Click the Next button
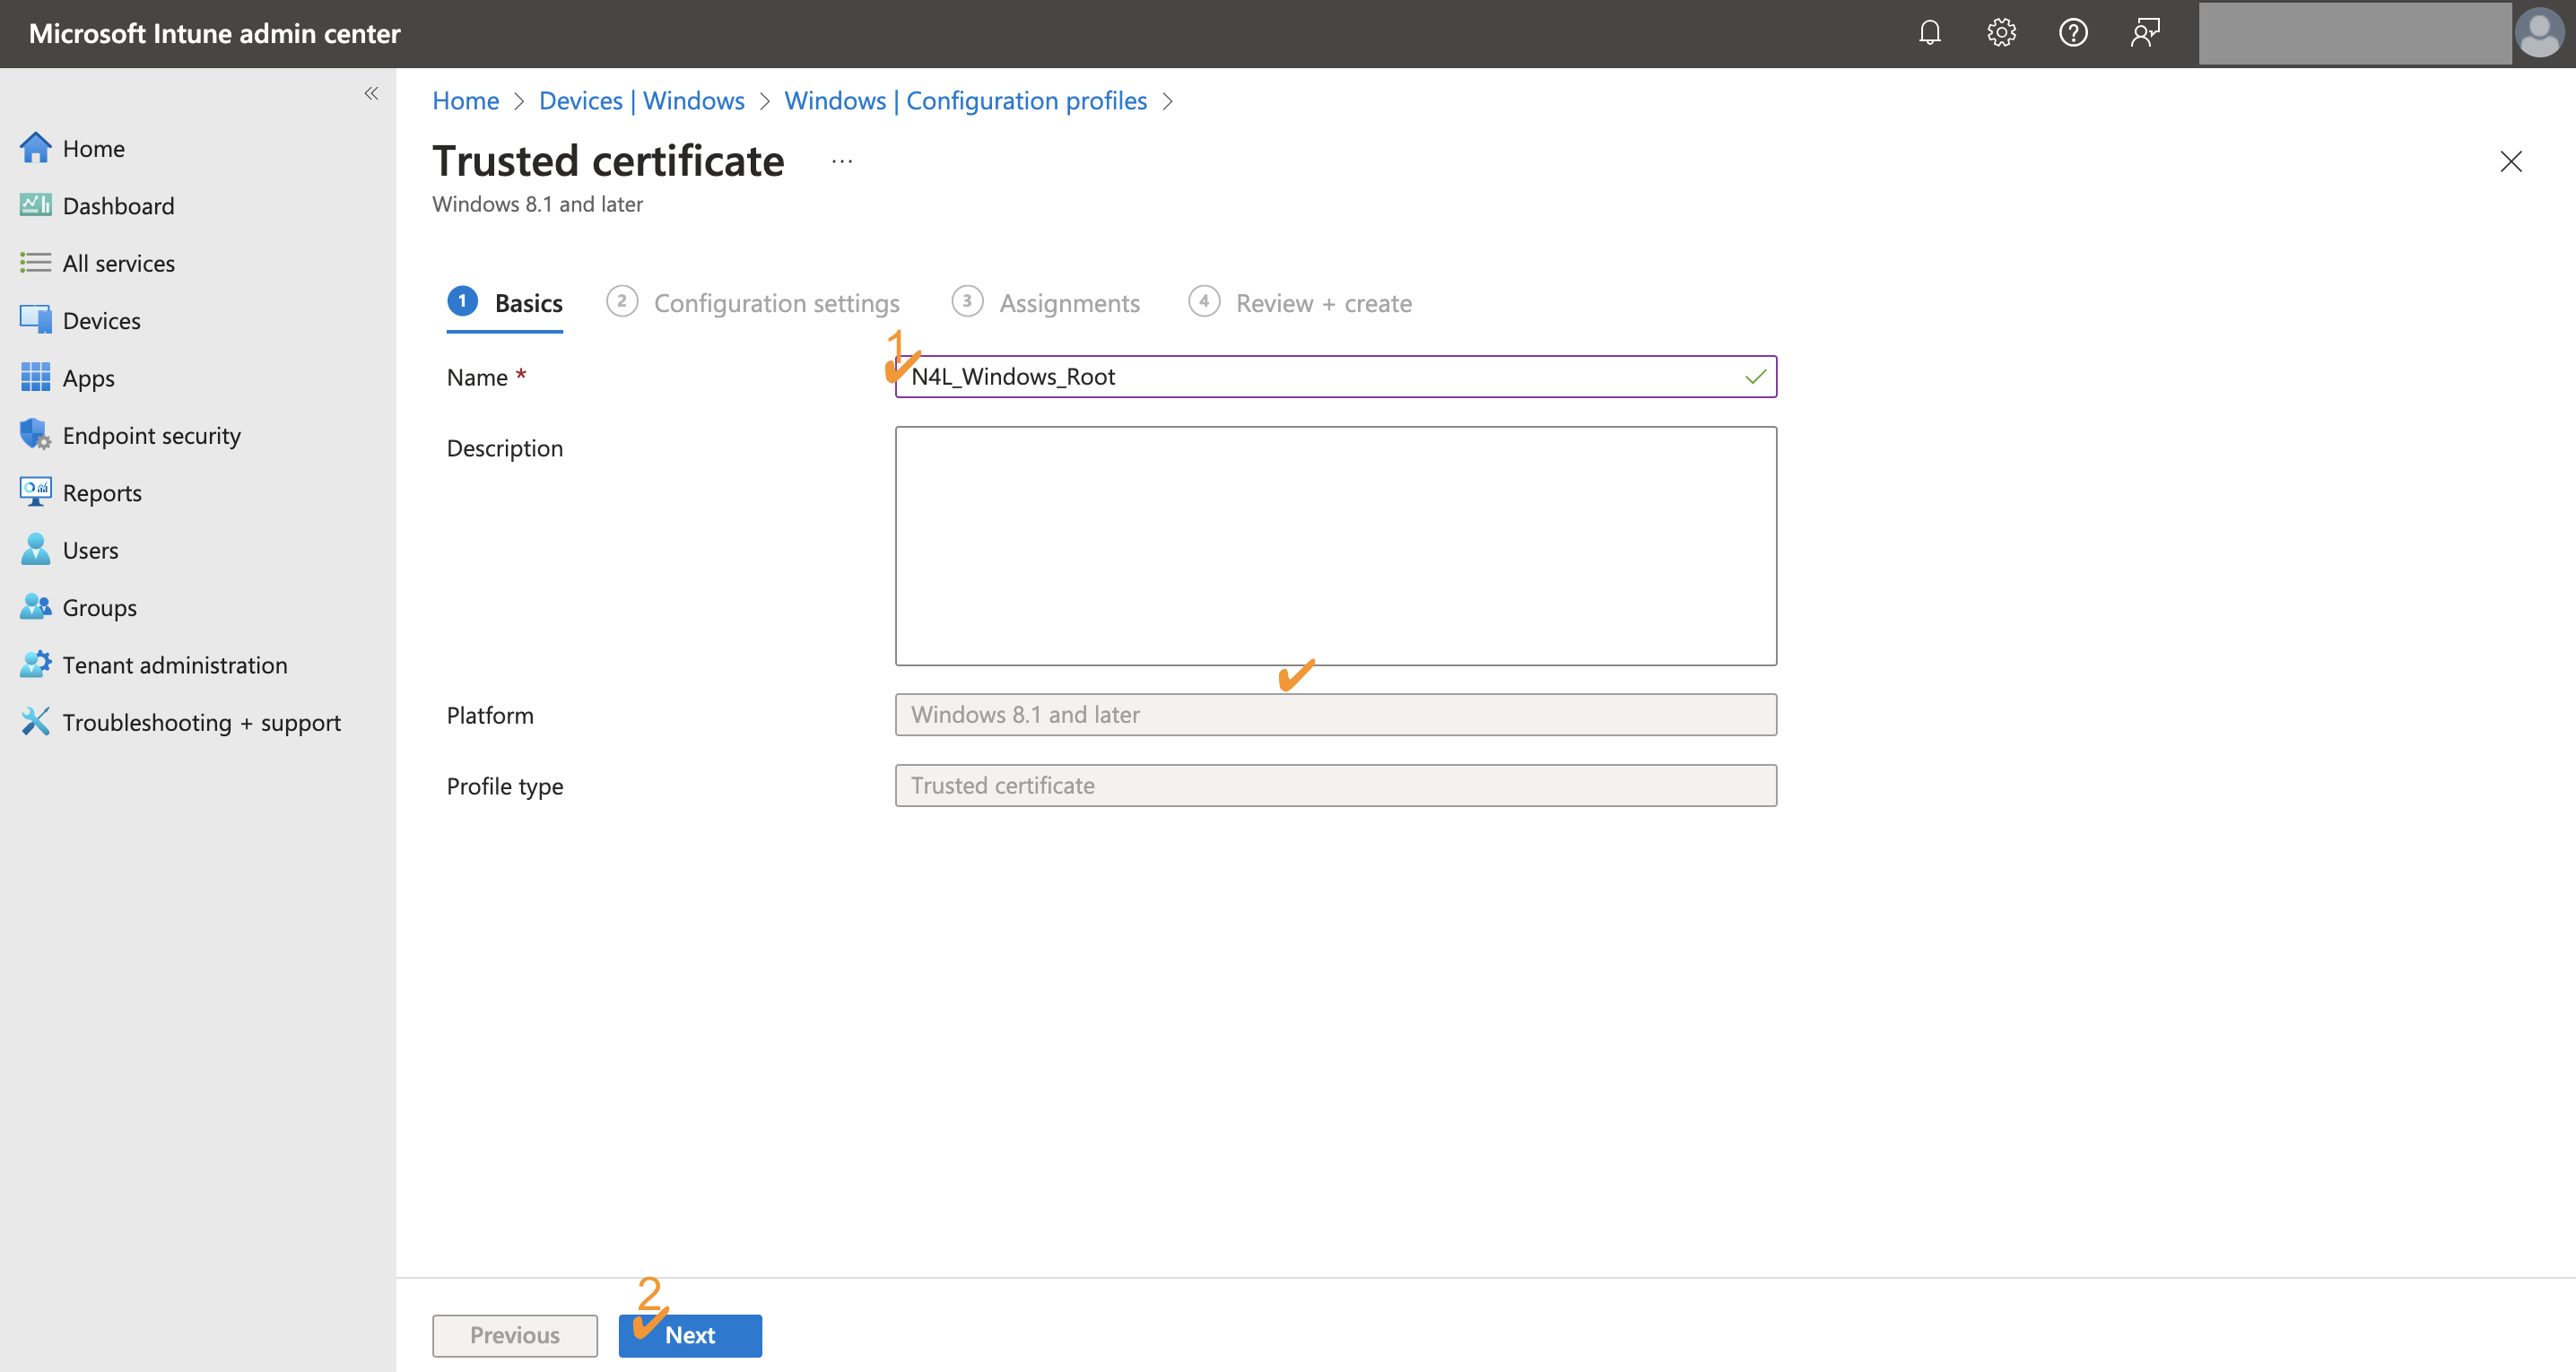The height and width of the screenshot is (1372, 2576). pyautogui.click(x=690, y=1335)
